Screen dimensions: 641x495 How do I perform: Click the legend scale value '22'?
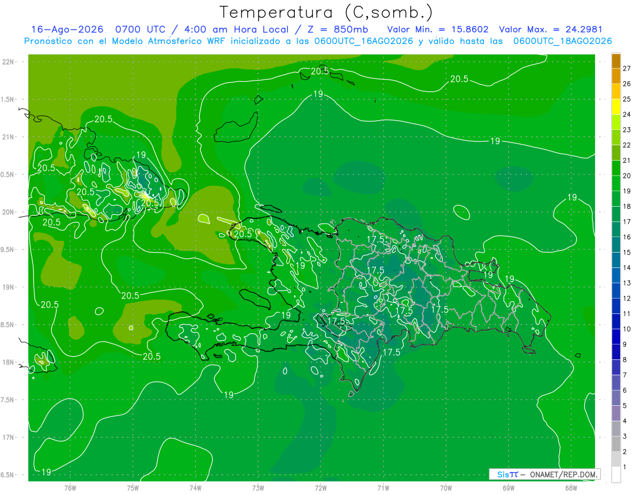[x=627, y=145]
